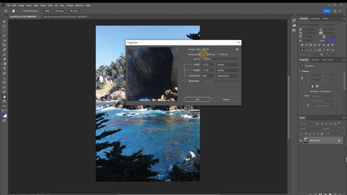Click the Share button
Screen dimensions: 347x195
(x=326, y=11)
